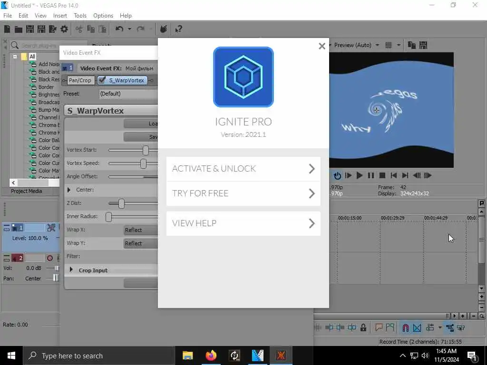Click the Play button in preview
The image size is (487, 365).
click(x=360, y=176)
